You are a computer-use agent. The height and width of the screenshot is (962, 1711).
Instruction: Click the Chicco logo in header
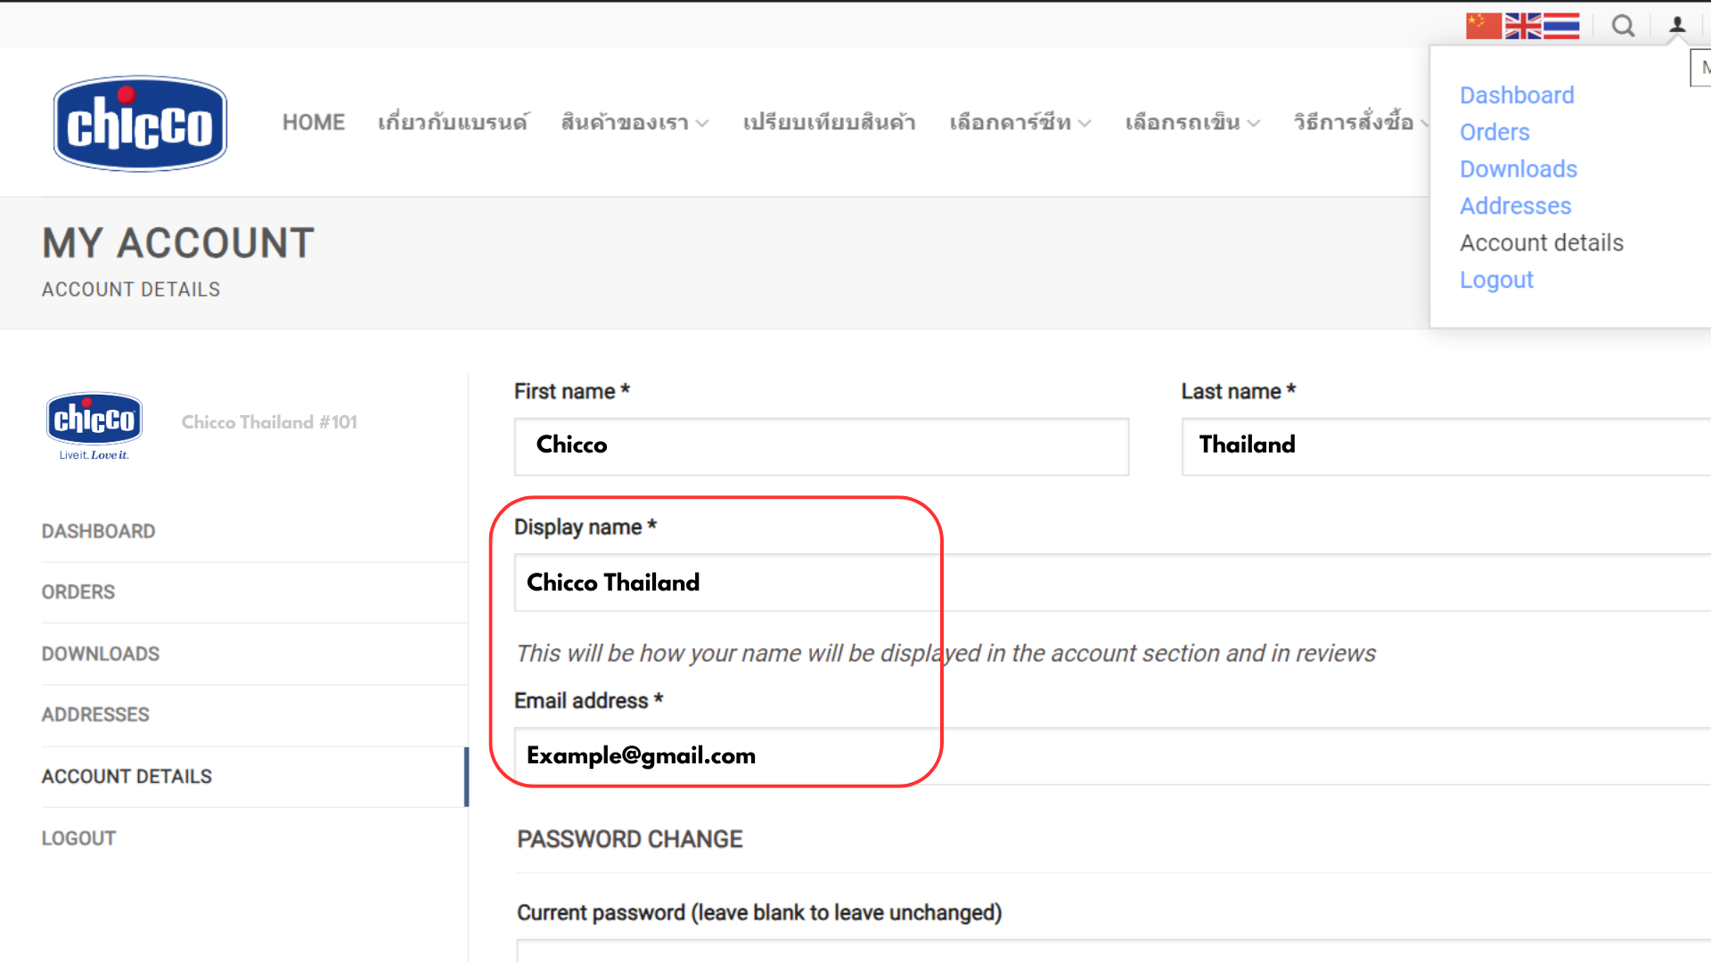pyautogui.click(x=140, y=123)
